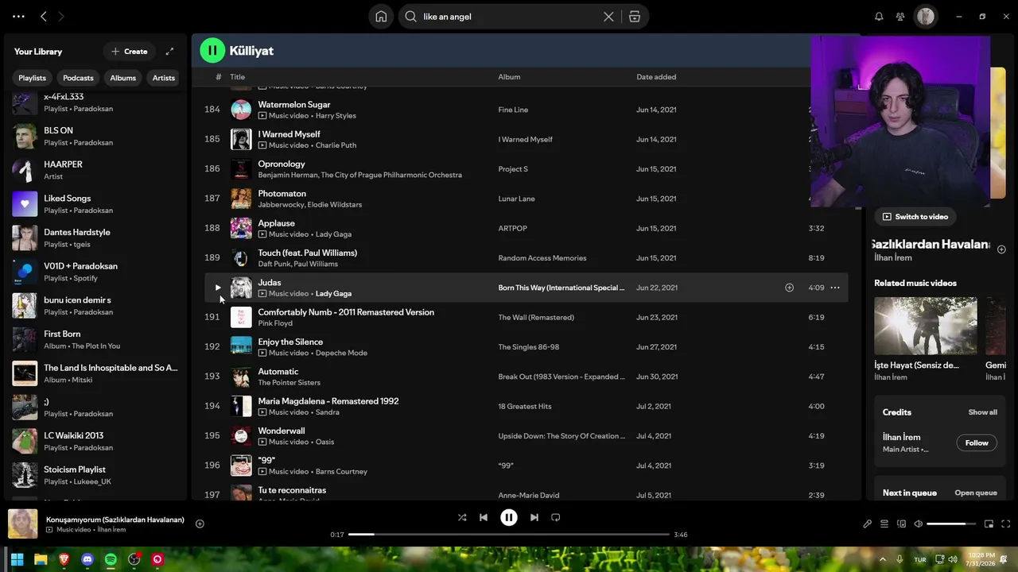Switch to video for current song
The width and height of the screenshot is (1018, 572).
coord(915,217)
